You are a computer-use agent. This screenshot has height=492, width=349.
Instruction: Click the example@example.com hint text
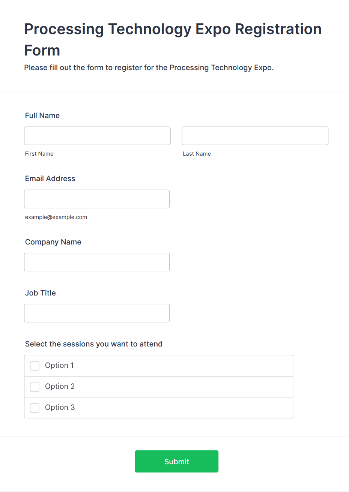click(56, 217)
